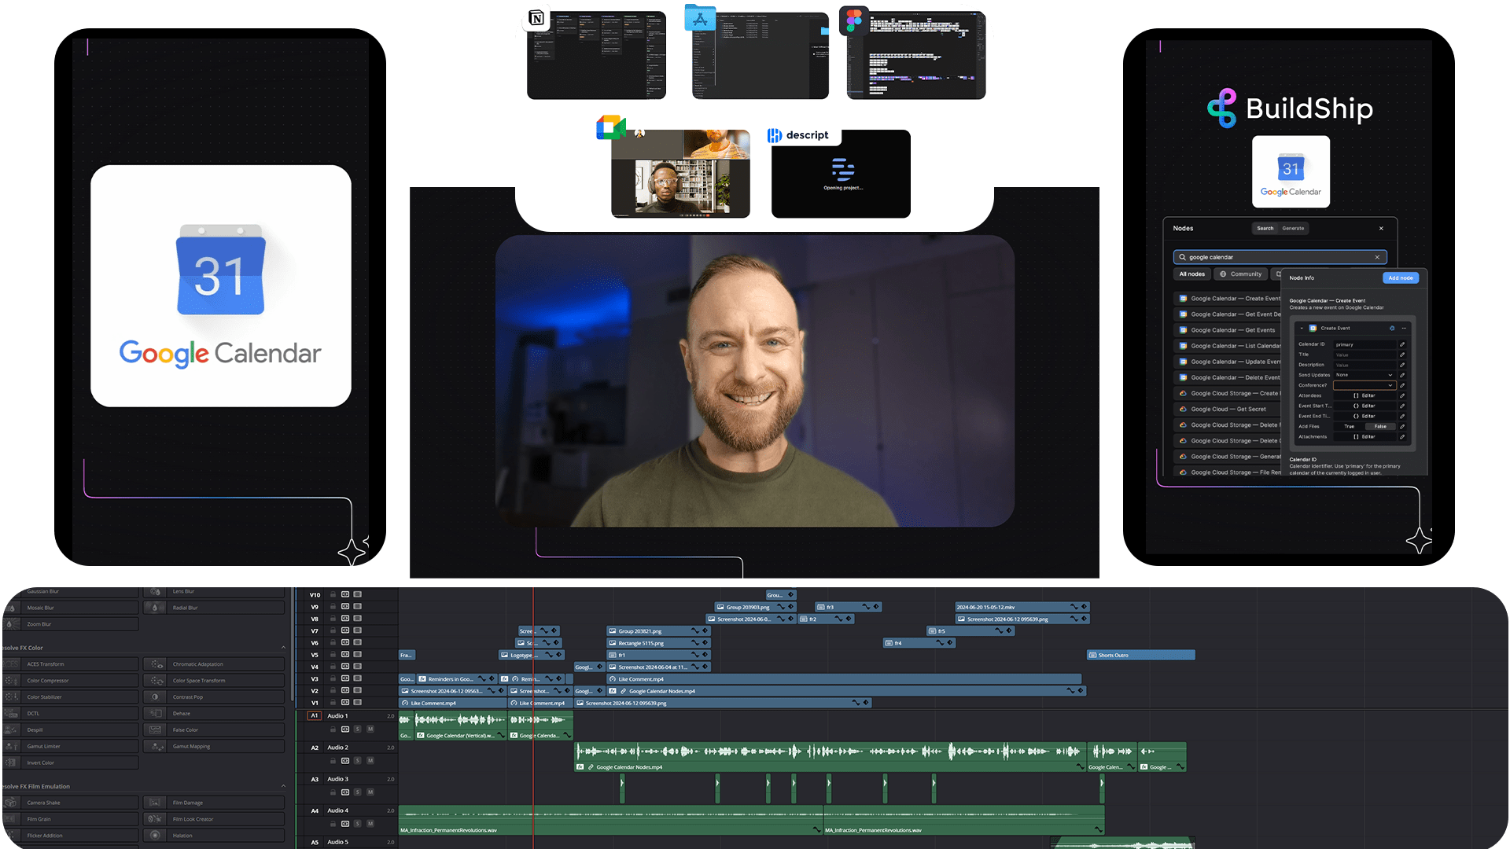Click the False Color effect icon

tap(155, 730)
